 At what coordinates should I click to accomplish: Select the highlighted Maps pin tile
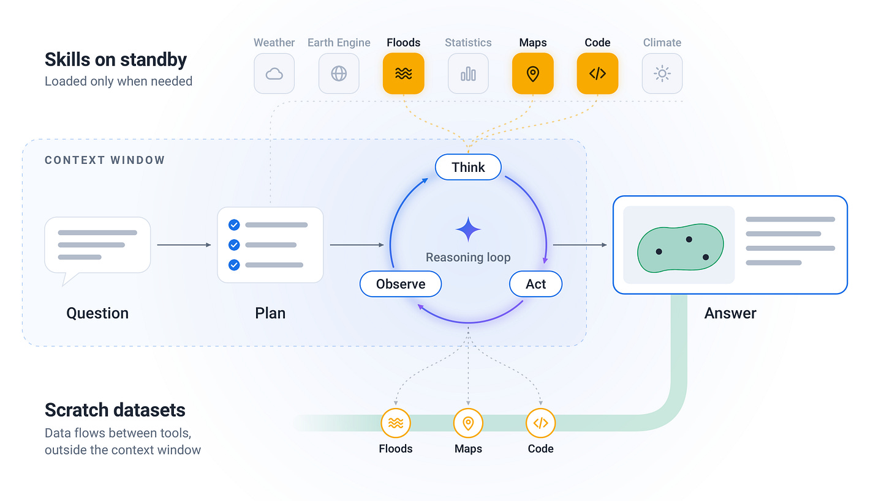(x=533, y=73)
